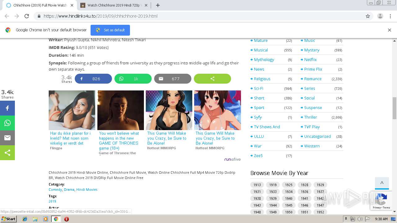Browse the Netflix genre
Image resolution: width=397 pixels, height=223 pixels.
coord(310,60)
